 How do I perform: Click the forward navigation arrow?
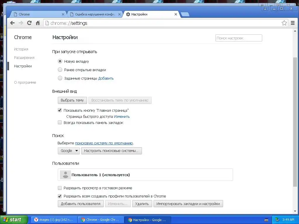pyautogui.click(x=21, y=23)
